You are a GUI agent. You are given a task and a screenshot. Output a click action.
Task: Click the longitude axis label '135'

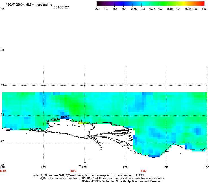pyautogui.click(x=207, y=167)
